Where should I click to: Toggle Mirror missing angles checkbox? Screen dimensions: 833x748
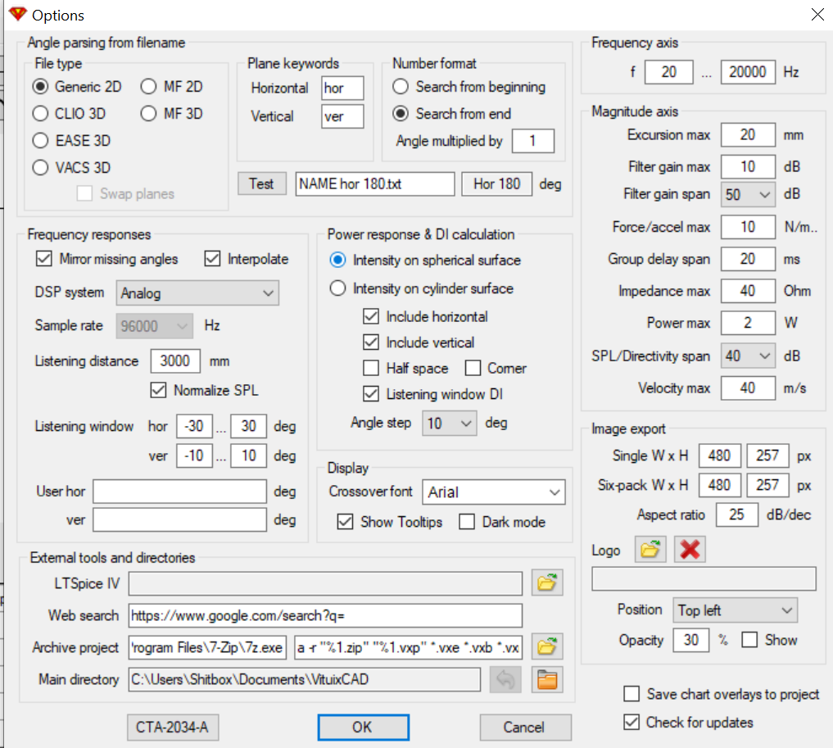pyautogui.click(x=43, y=259)
